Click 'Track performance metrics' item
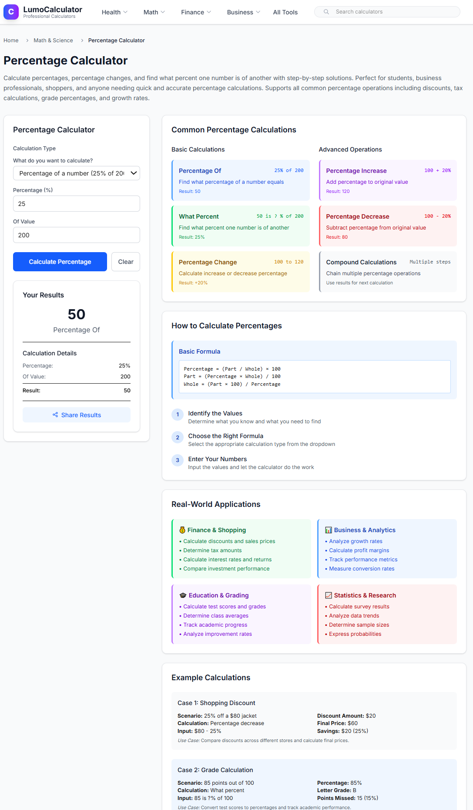The width and height of the screenshot is (473, 810). (363, 560)
